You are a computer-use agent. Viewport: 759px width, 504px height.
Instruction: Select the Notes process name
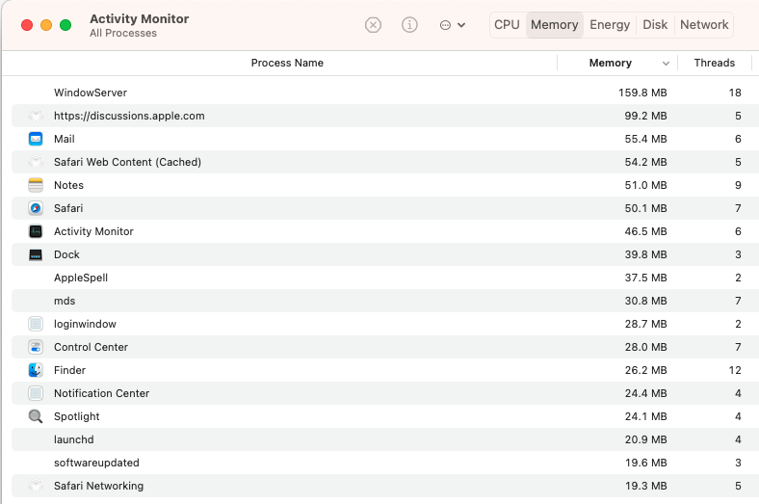click(68, 185)
